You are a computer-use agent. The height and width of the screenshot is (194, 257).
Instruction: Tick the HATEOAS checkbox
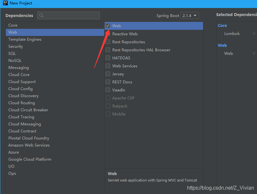[x=108, y=58]
